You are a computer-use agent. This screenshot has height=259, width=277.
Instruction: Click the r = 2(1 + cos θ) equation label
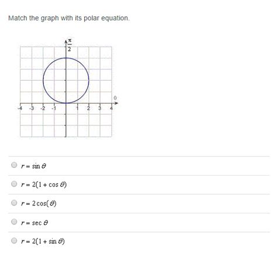pos(44,184)
